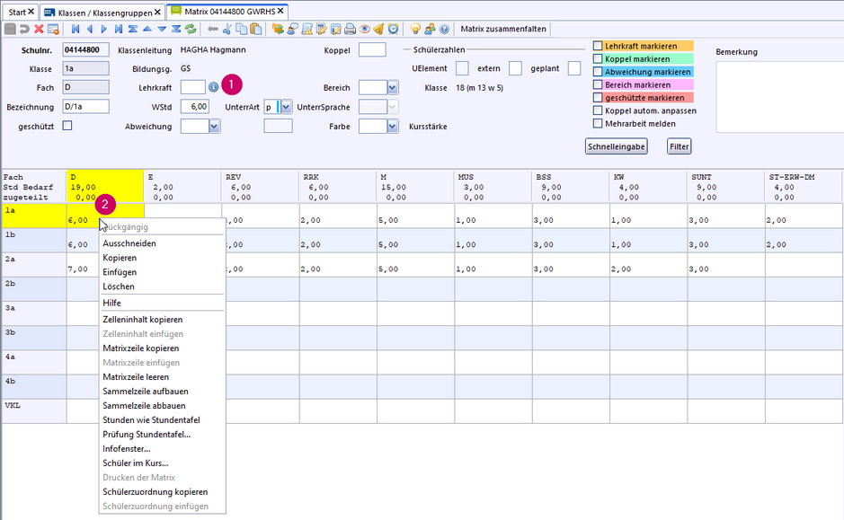Switch to the 'Klassen / Klassengruppen' tab
This screenshot has height=520, width=844.
click(103, 11)
